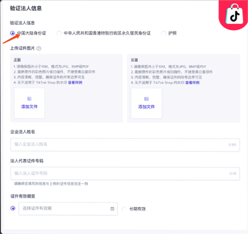
Task: Click the TikTok Shop logo icon
Action: [x=234, y=14]
